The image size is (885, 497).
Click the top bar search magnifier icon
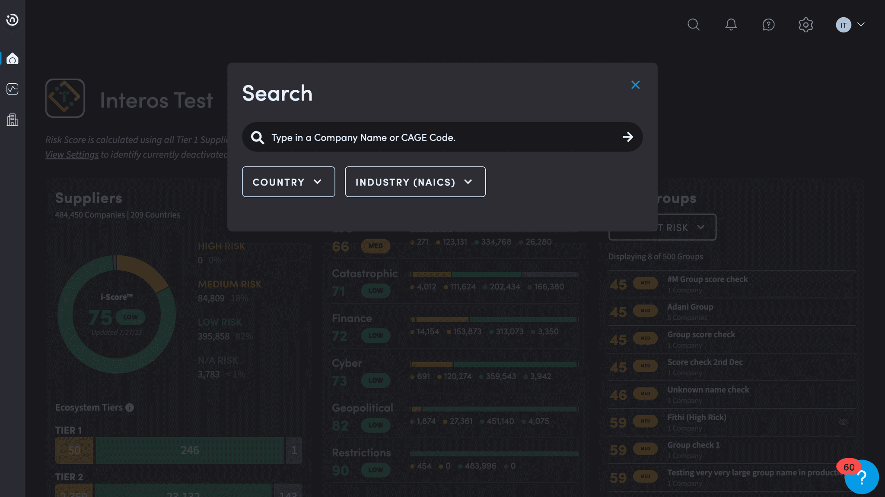click(x=694, y=25)
